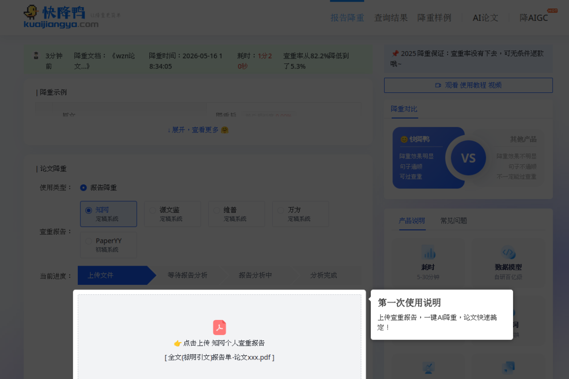The height and width of the screenshot is (379, 569).
Task: Click the 自研百亿级 text under 数据模型
Action: 508,277
